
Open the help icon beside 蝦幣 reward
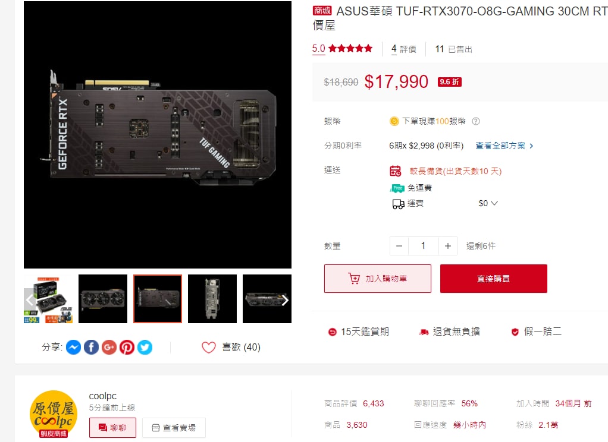[x=476, y=121]
